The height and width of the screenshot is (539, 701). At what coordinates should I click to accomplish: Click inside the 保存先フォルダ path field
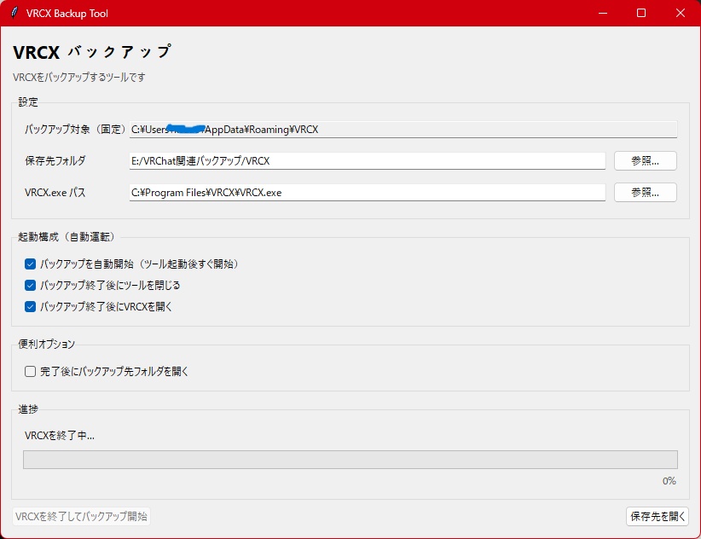tap(367, 160)
